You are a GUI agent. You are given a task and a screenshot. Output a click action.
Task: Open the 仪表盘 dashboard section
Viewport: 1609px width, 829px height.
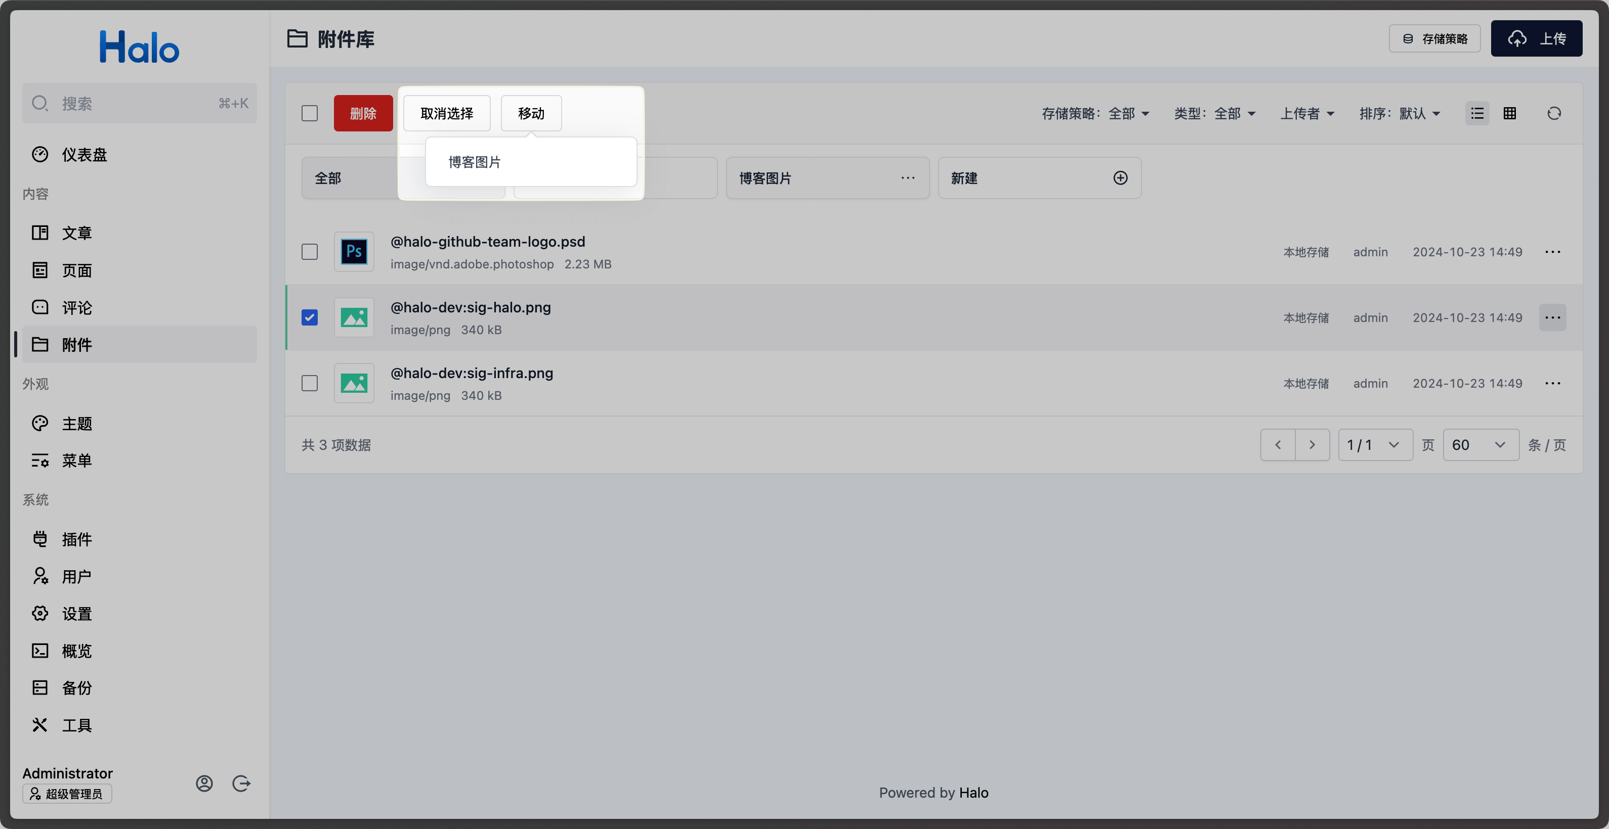(x=84, y=155)
